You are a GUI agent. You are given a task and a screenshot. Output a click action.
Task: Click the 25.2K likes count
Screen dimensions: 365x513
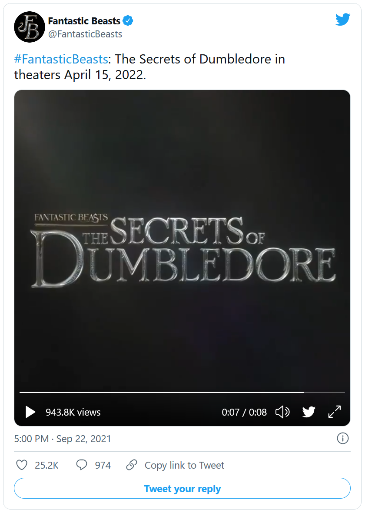(x=47, y=465)
